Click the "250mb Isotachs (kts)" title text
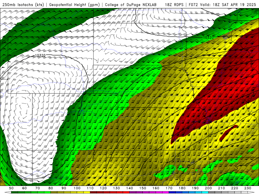Image resolution: width=259 pixels, height=194 pixels. click(x=23, y=5)
